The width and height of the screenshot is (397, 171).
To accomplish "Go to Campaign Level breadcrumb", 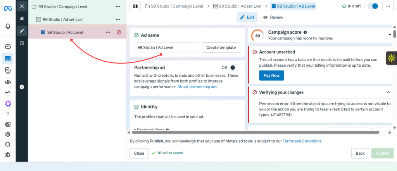I will (x=174, y=6).
